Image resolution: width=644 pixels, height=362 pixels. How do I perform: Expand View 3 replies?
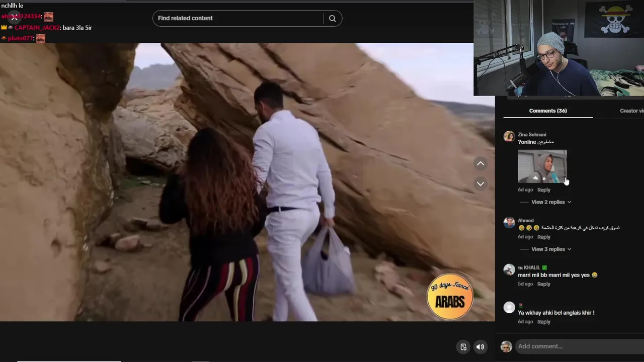tap(551, 249)
